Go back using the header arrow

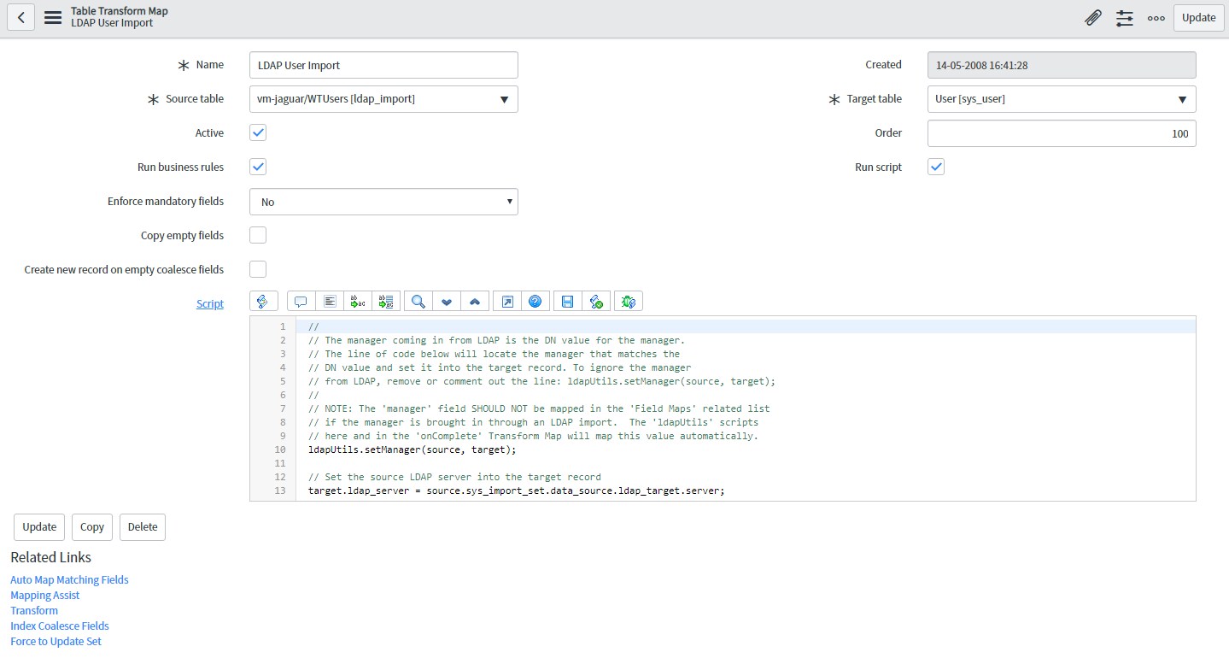(x=20, y=17)
